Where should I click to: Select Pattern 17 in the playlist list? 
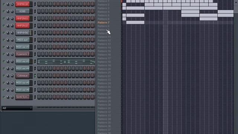104,58
